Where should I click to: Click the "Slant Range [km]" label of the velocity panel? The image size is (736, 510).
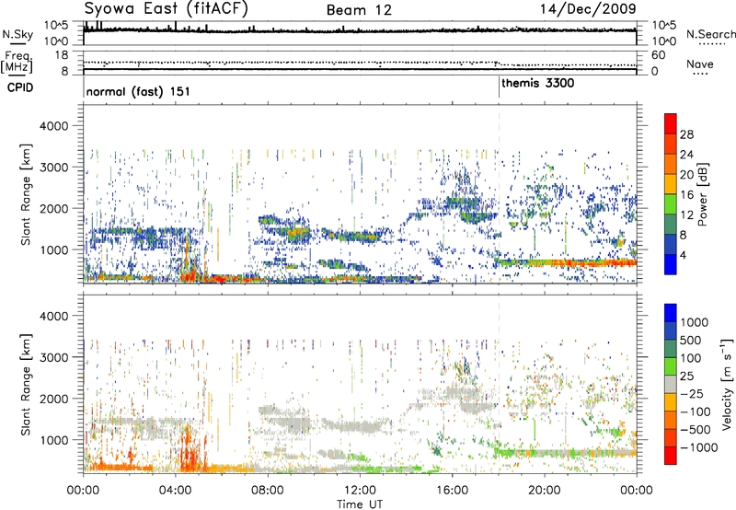point(26,385)
